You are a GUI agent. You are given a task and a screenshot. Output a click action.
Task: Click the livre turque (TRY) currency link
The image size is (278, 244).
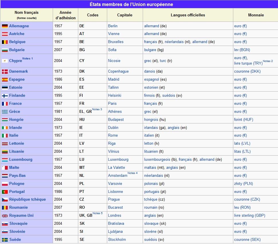tap(248, 63)
